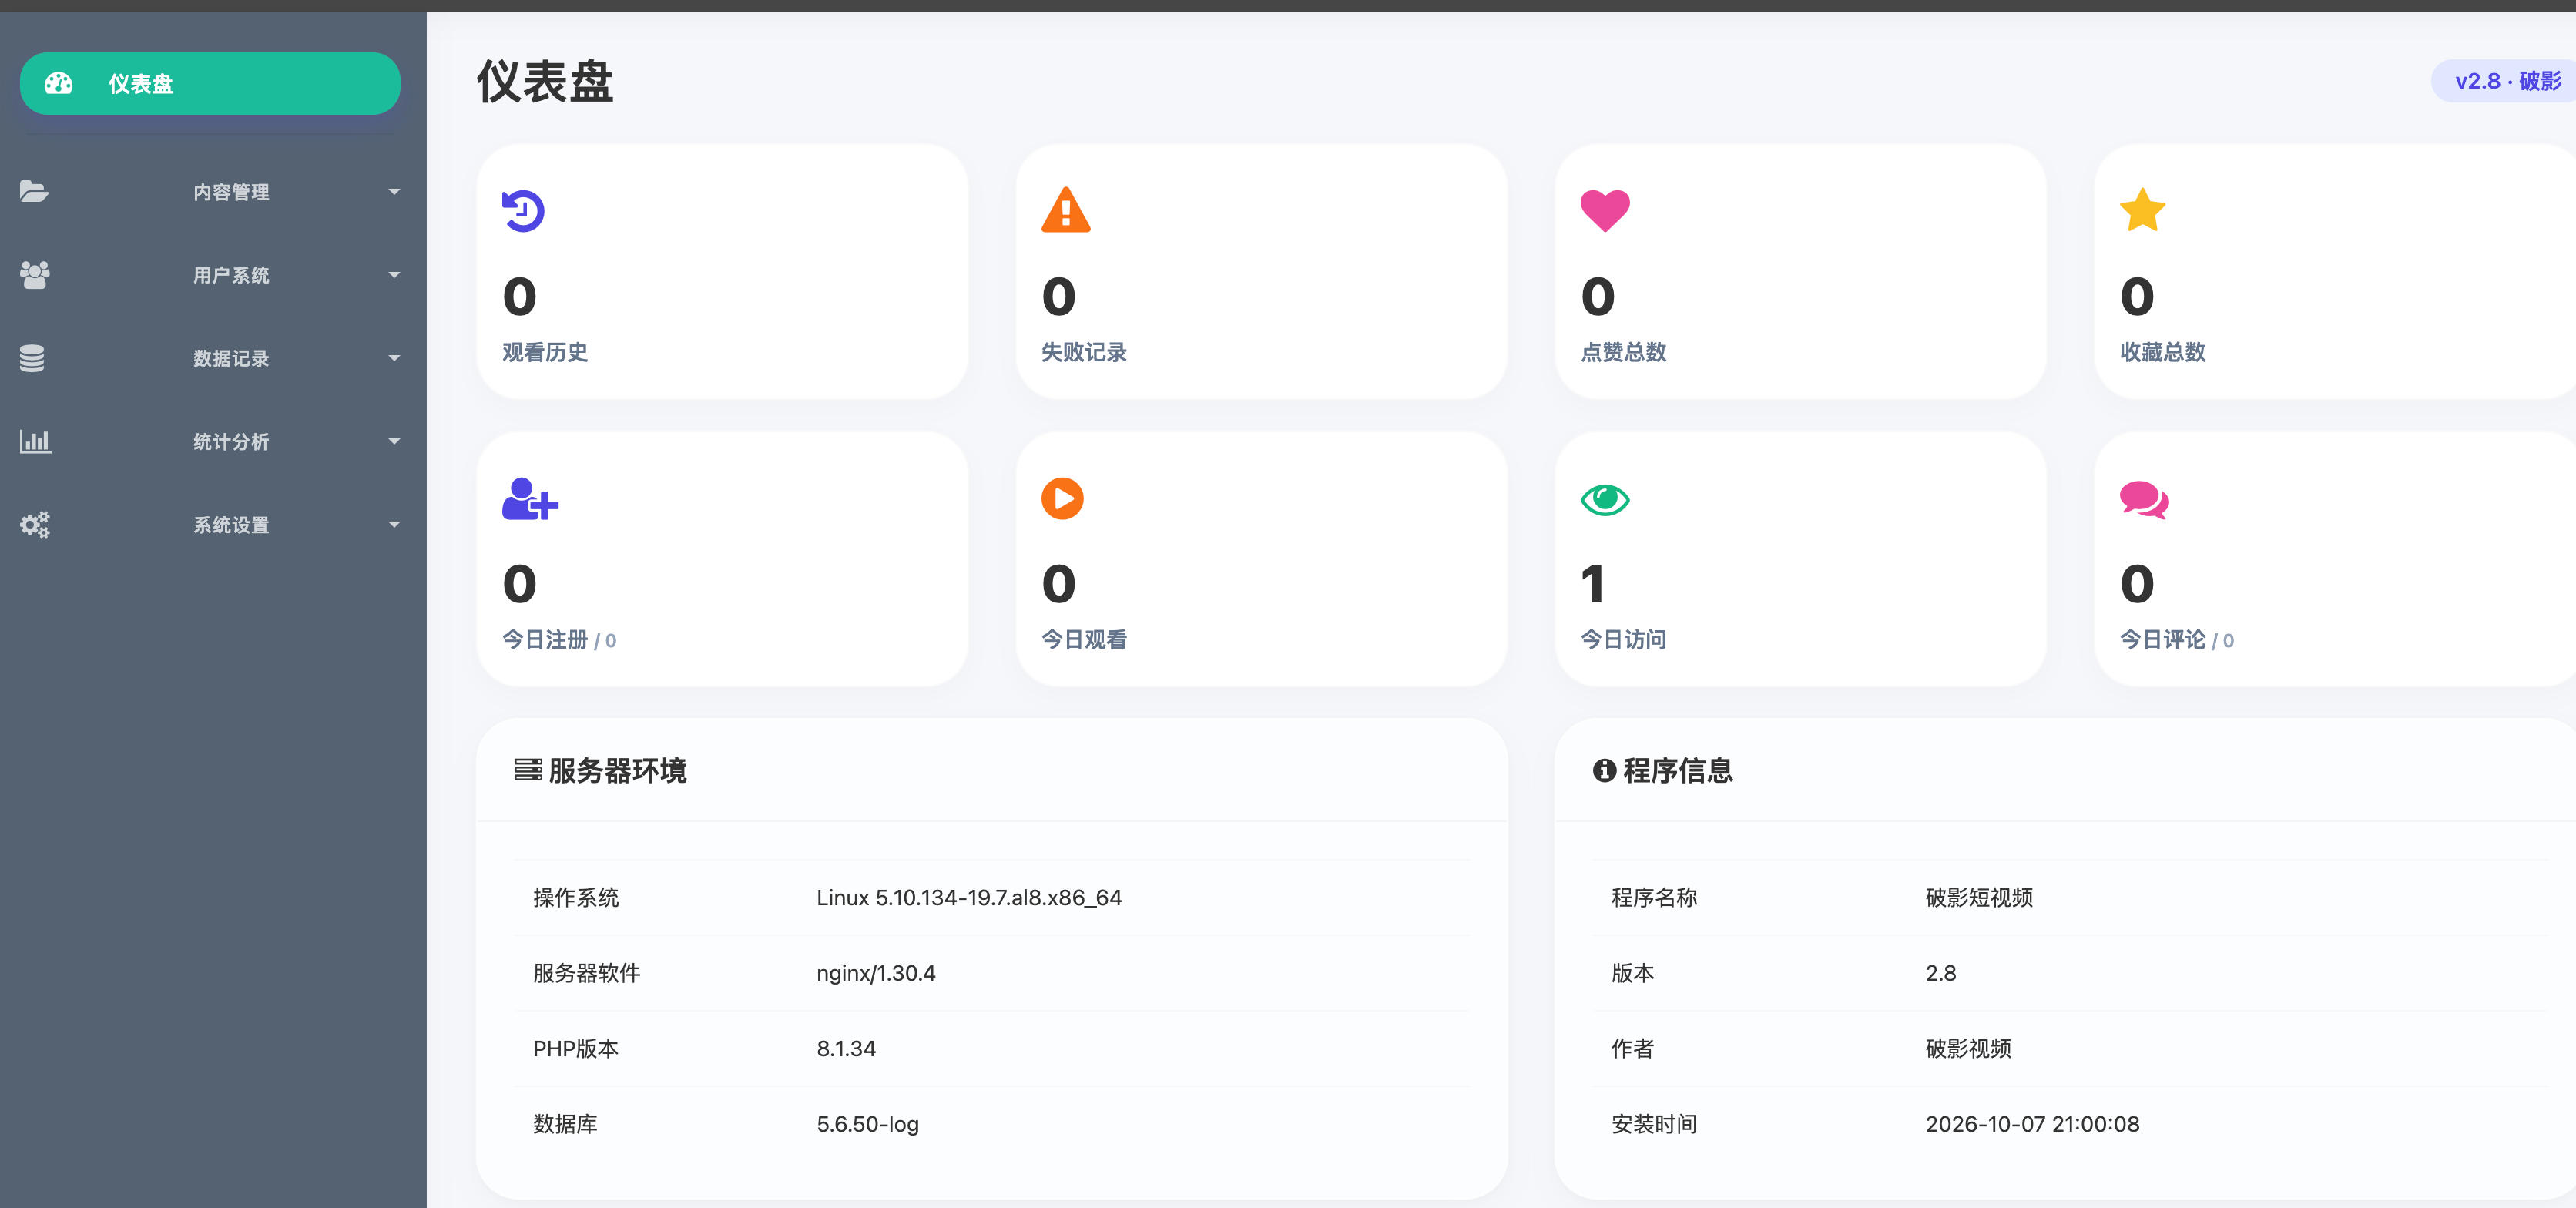Screen dimensions: 2576x1208
Task: Click the 服务器环境 panel title
Action: click(x=617, y=770)
